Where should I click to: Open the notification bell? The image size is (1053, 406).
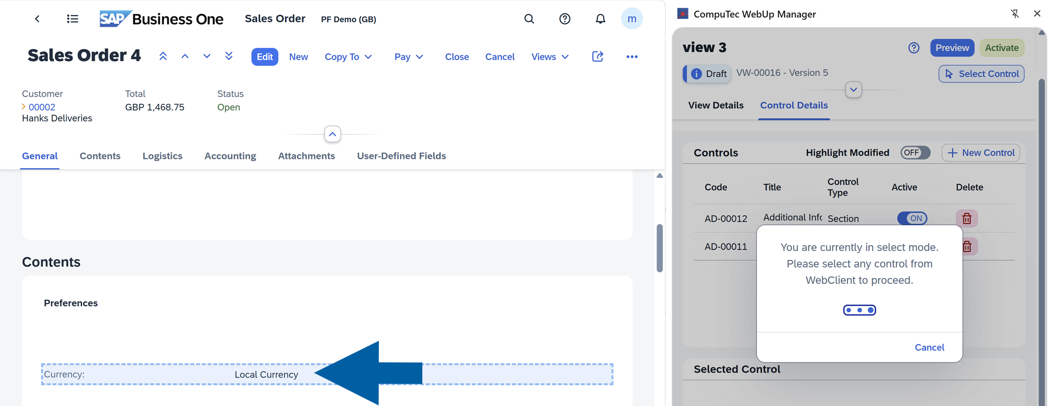click(600, 19)
